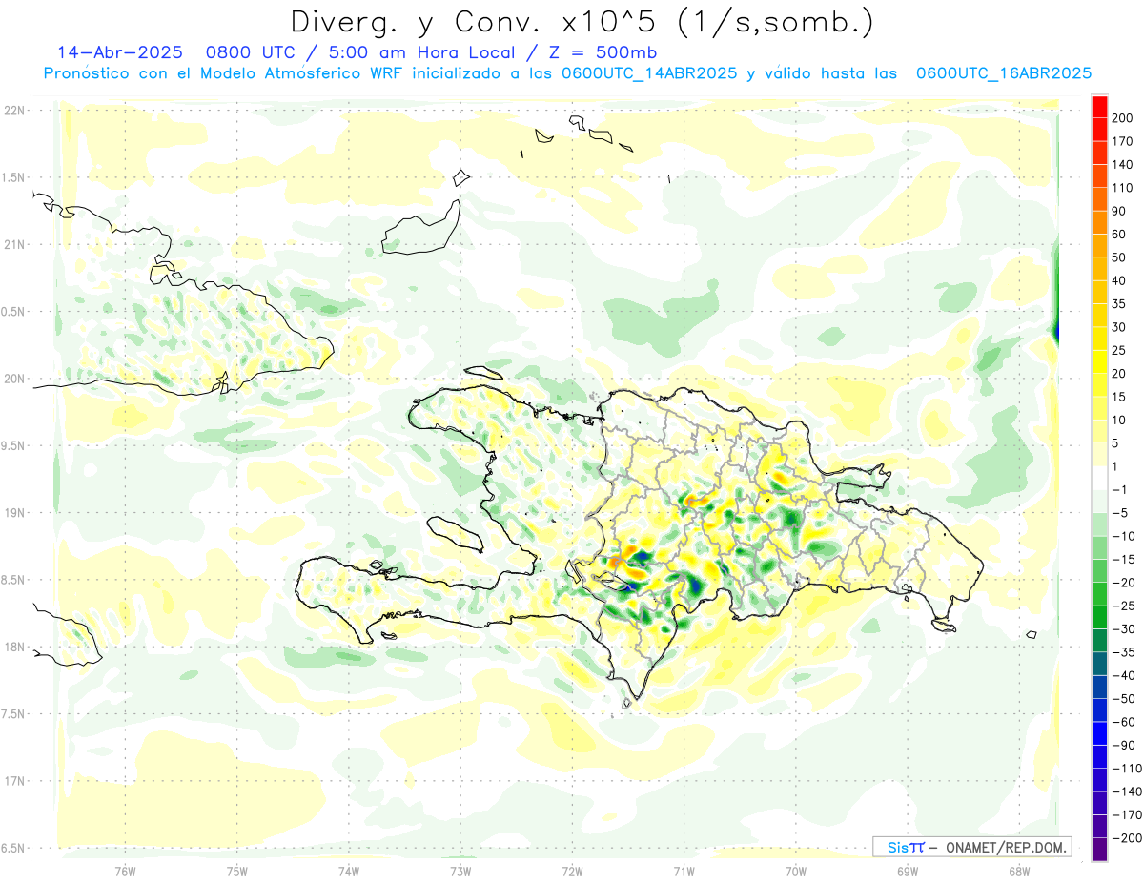Click the positive colorbar value '10'
This screenshot has height=884, width=1144.
pyautogui.click(x=1120, y=420)
